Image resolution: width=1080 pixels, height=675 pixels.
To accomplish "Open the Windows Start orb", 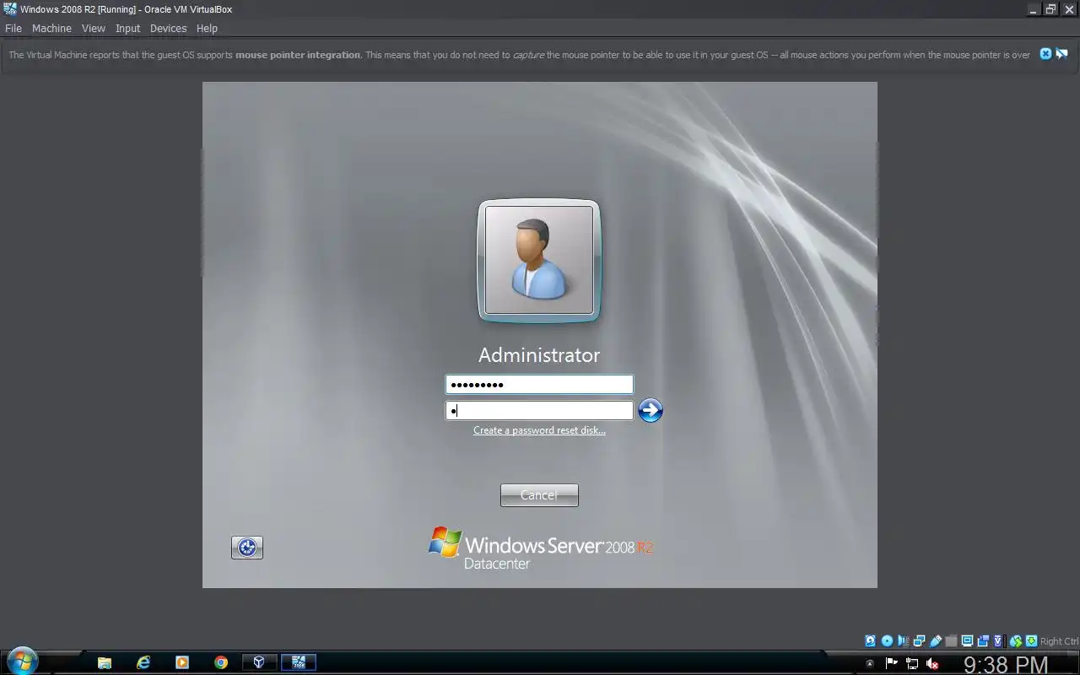I will point(21,662).
